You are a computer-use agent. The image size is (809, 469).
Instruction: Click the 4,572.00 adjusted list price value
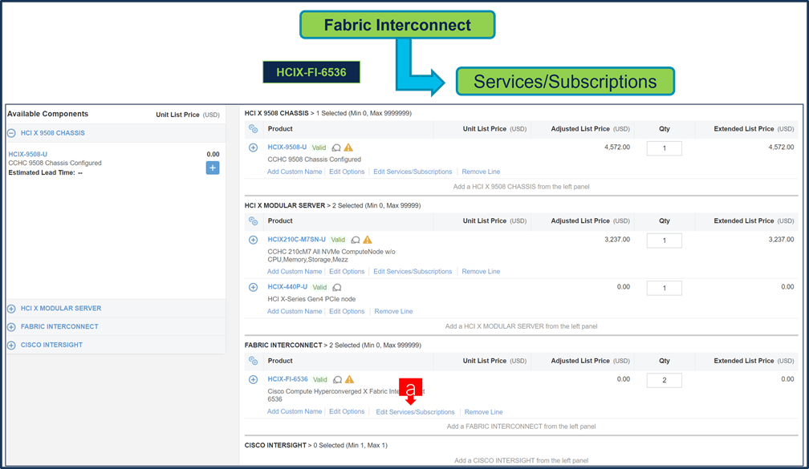[617, 148]
